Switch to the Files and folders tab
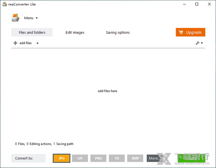The height and width of the screenshot is (168, 216). pos(32,32)
